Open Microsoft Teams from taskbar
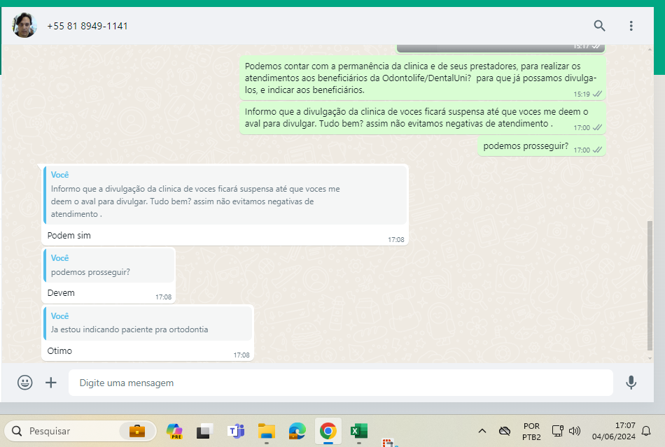Image resolution: width=665 pixels, height=447 pixels. (236, 431)
